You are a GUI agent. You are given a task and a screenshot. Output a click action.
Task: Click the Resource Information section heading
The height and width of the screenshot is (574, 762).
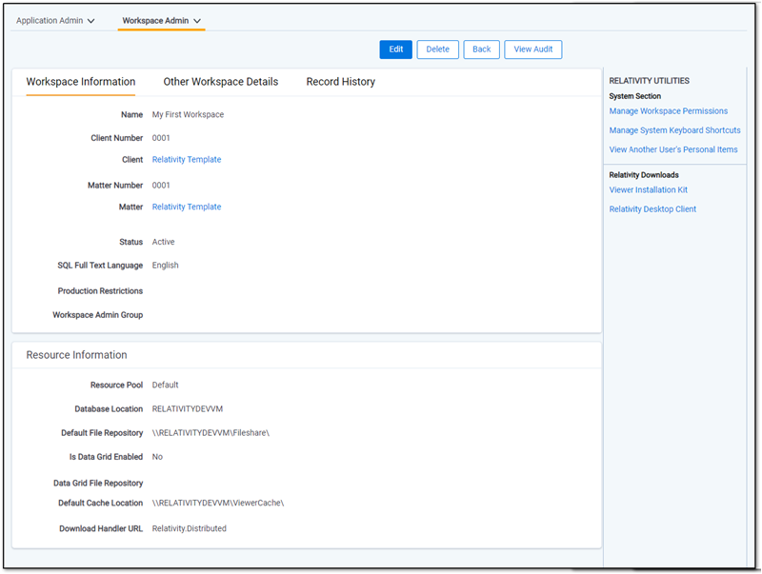point(76,355)
